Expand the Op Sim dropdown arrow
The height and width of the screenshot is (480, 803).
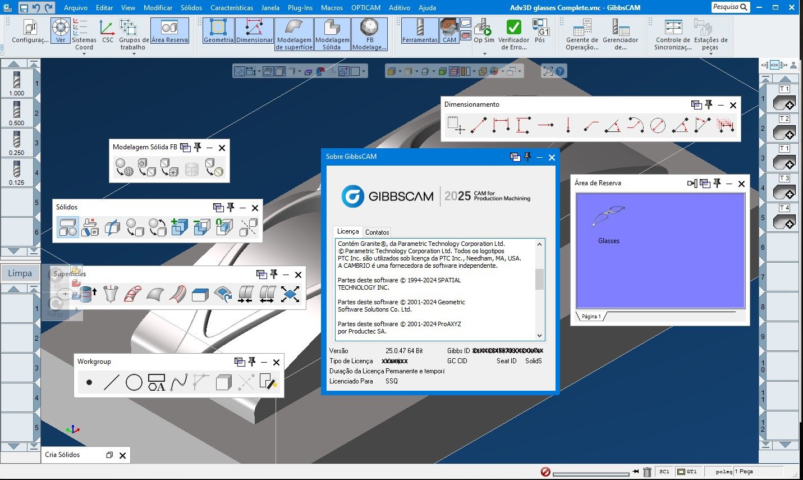(484, 54)
